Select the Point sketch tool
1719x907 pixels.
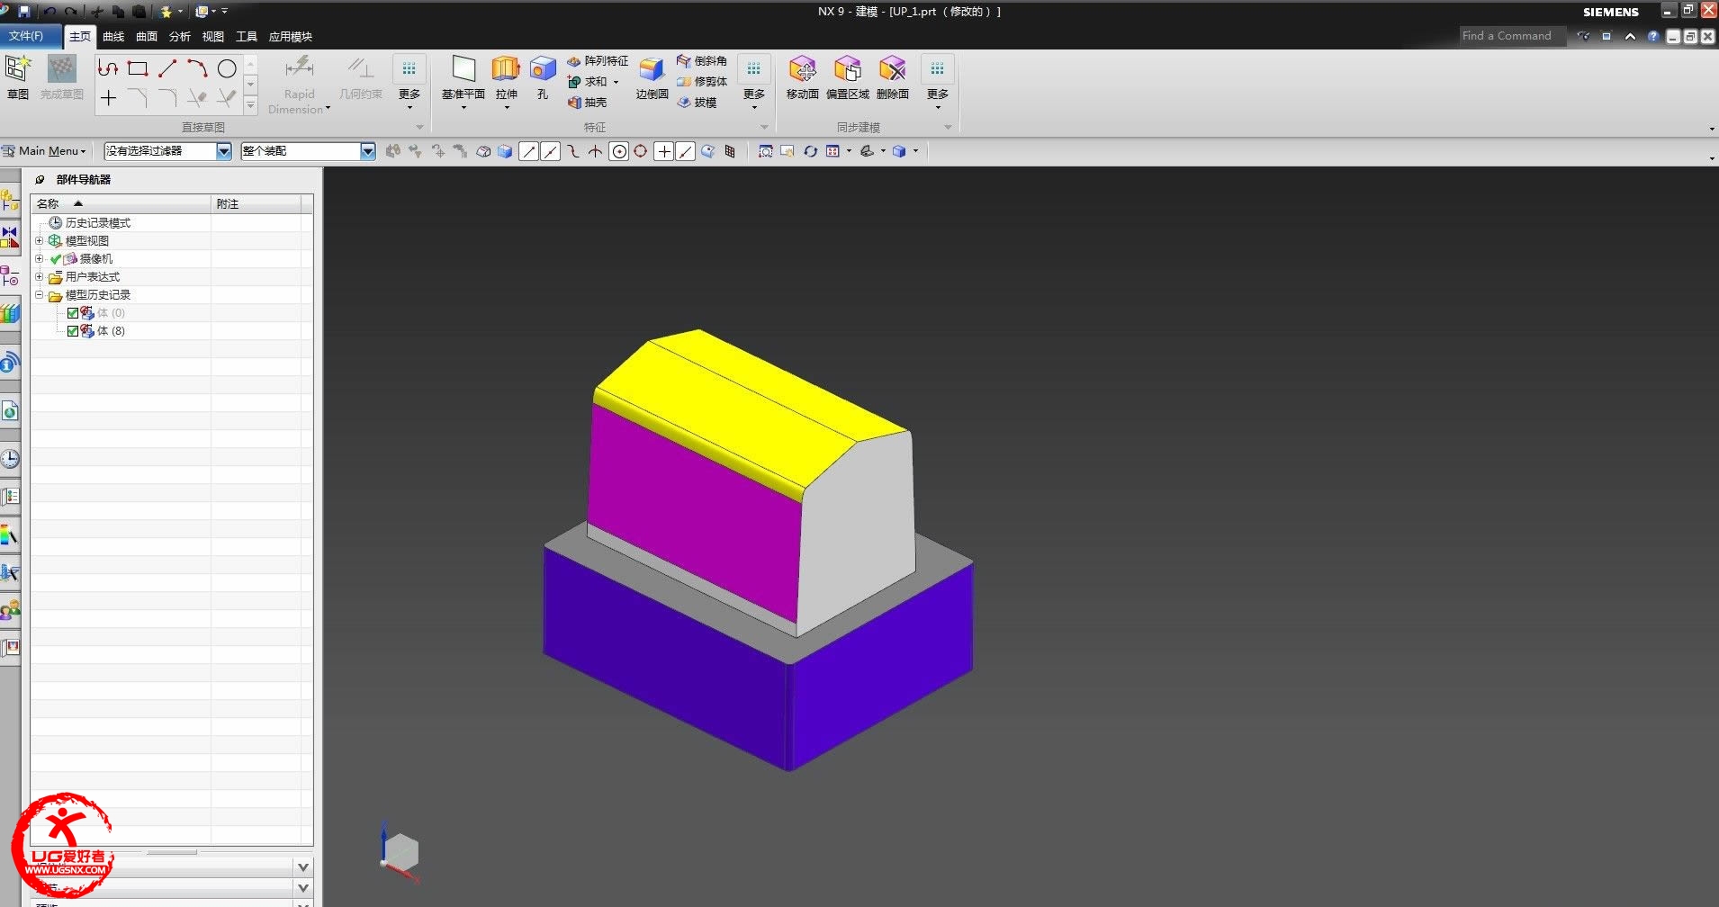108,98
